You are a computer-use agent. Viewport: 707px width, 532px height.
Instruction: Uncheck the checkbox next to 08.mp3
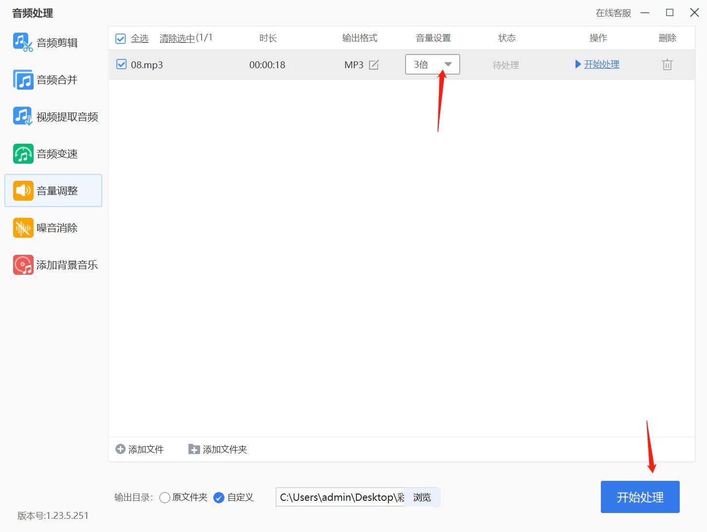pos(121,64)
